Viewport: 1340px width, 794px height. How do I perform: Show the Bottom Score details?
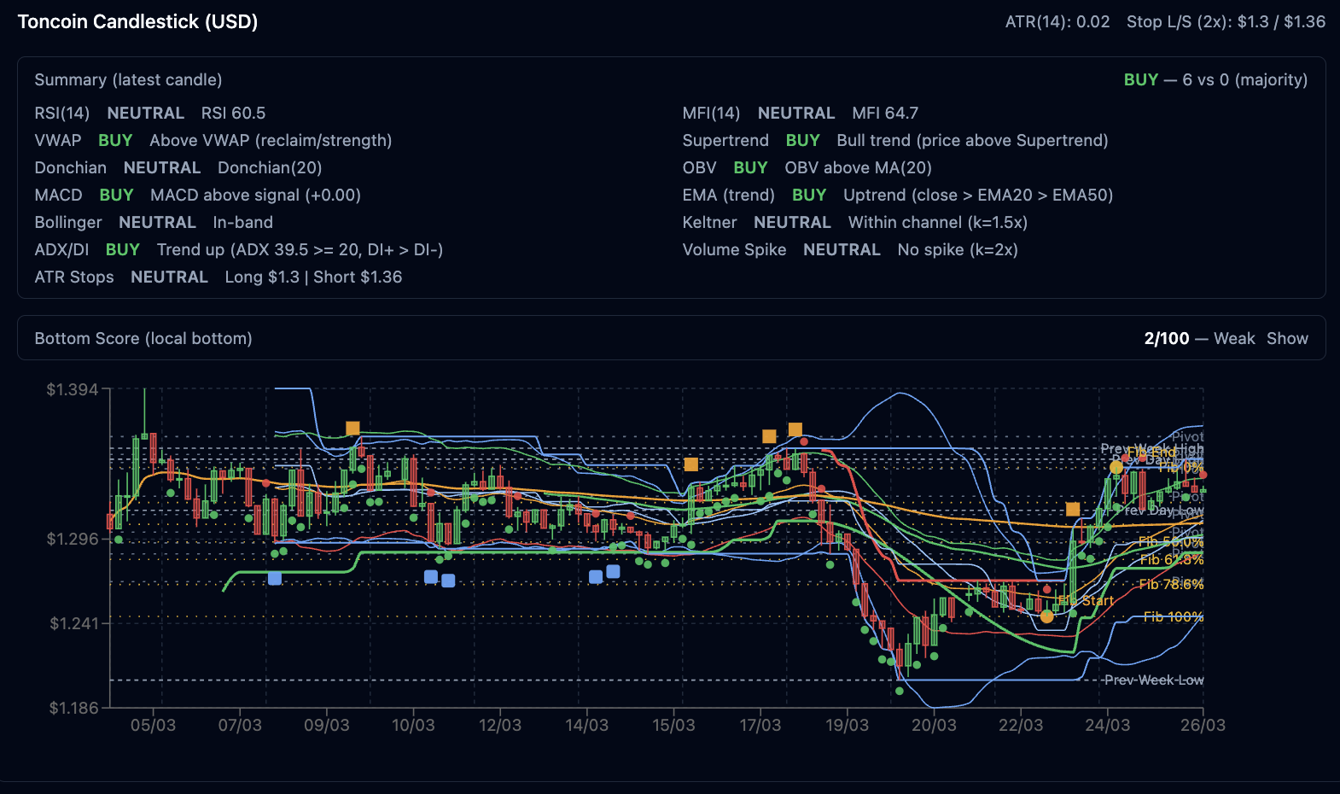coord(1287,338)
